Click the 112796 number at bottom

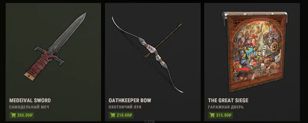[x=150, y=122]
